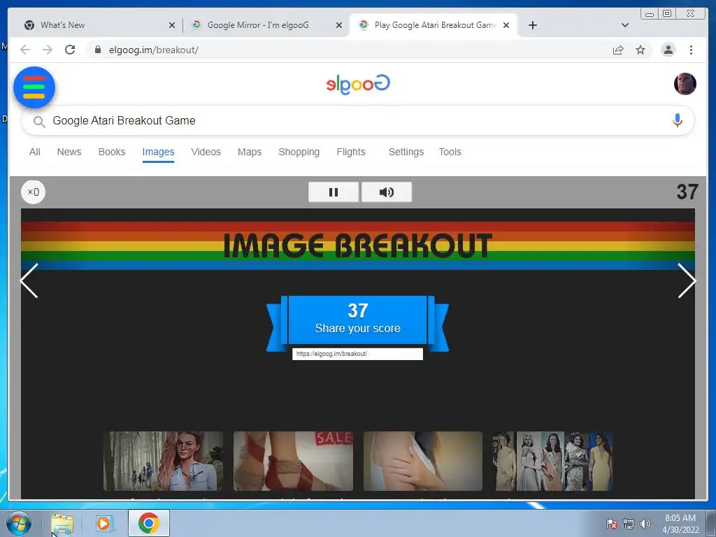
Task: Switch to Google Mirror - I'm elgooG tab
Action: tap(265, 25)
